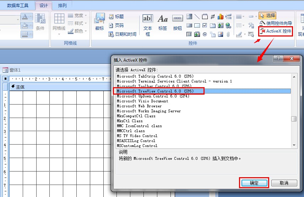Click the set control defaults icon
This screenshot has width=304, height=197.
coord(251,26)
